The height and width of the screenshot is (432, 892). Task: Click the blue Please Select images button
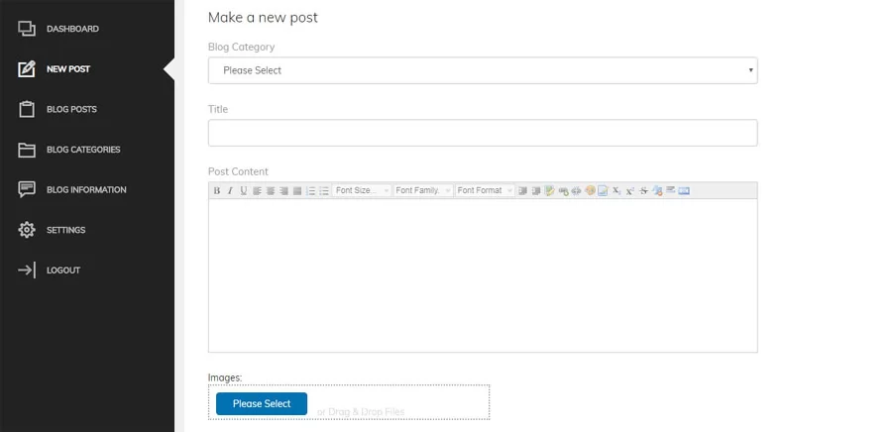click(262, 403)
